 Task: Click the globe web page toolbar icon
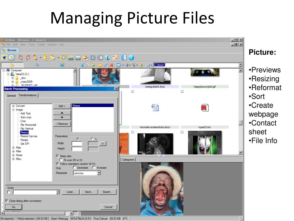[x=107, y=58]
